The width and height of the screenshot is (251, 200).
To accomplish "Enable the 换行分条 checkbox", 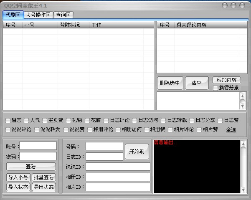I will coord(216,88).
